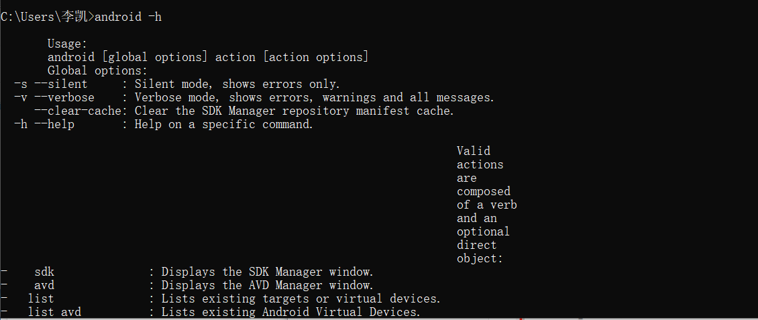Click "Lists existing Android Virtual Devices." text
758x320 pixels.
tap(290, 312)
